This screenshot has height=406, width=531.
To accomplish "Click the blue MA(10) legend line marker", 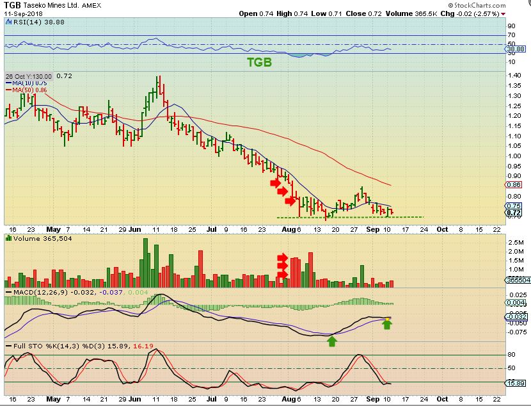I will pyautogui.click(x=8, y=83).
